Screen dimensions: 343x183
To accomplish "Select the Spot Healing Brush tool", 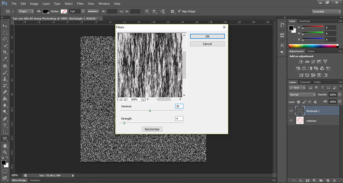I will pos(5,66).
